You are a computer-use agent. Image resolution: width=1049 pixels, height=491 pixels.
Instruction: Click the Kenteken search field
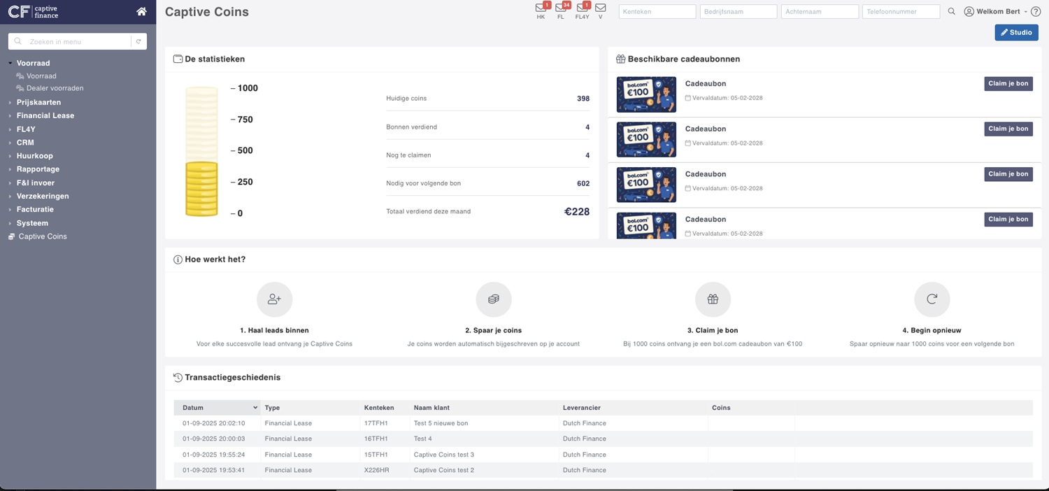coord(657,11)
